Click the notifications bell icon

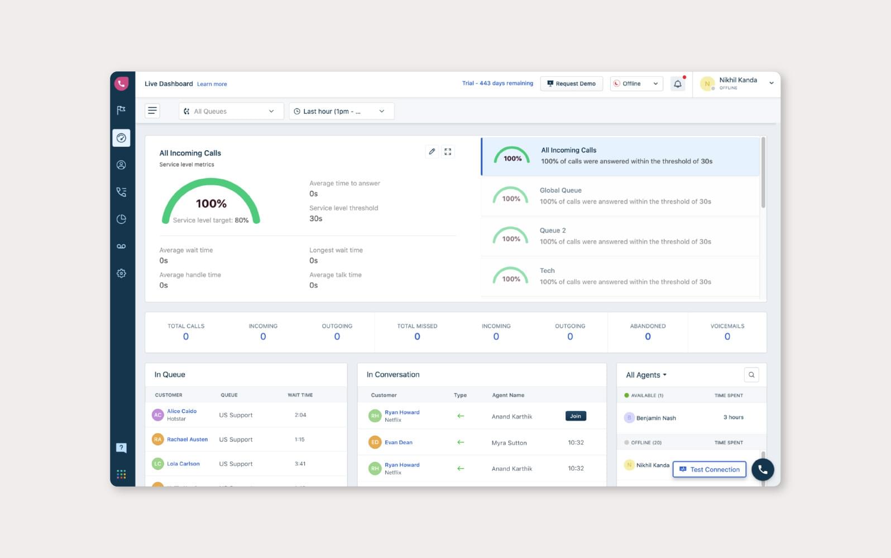pyautogui.click(x=678, y=84)
